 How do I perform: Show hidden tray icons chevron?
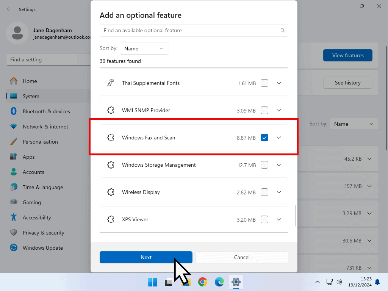tap(318, 282)
